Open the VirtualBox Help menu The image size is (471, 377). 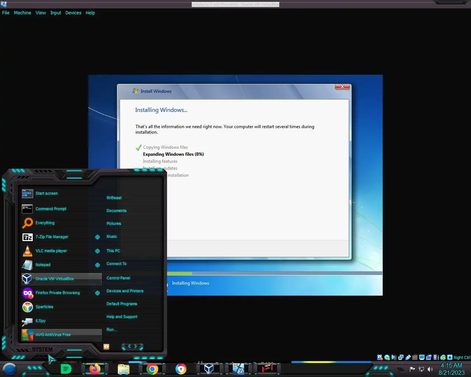(x=90, y=13)
